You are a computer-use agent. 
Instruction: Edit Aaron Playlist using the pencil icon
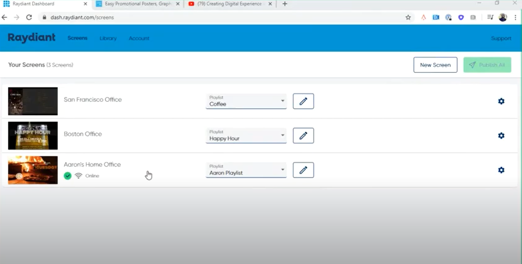[303, 170]
